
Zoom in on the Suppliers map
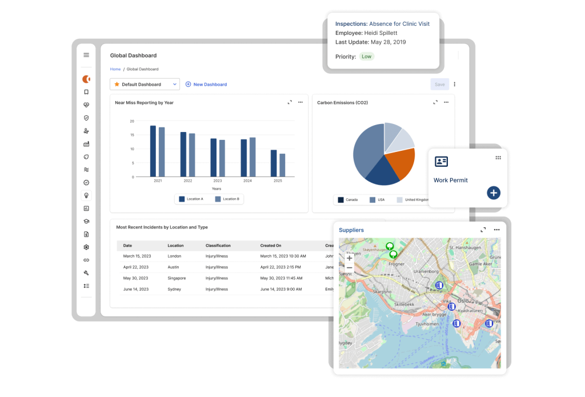[350, 258]
